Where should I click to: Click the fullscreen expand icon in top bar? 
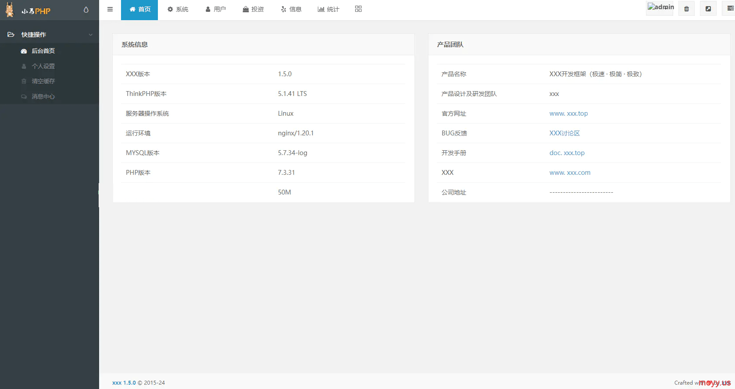(708, 9)
